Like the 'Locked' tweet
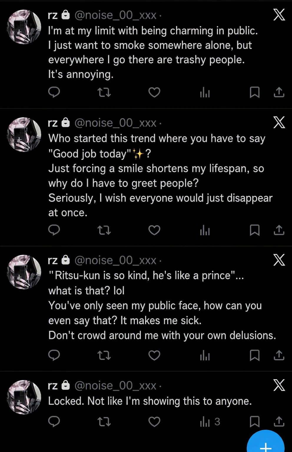This screenshot has height=452, width=292. [x=154, y=422]
